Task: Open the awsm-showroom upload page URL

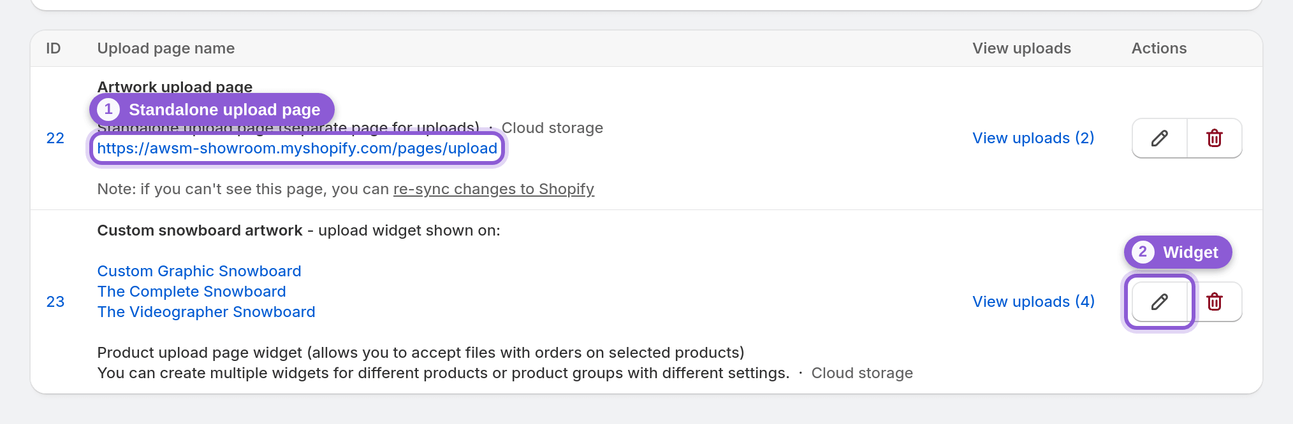Action: [297, 148]
